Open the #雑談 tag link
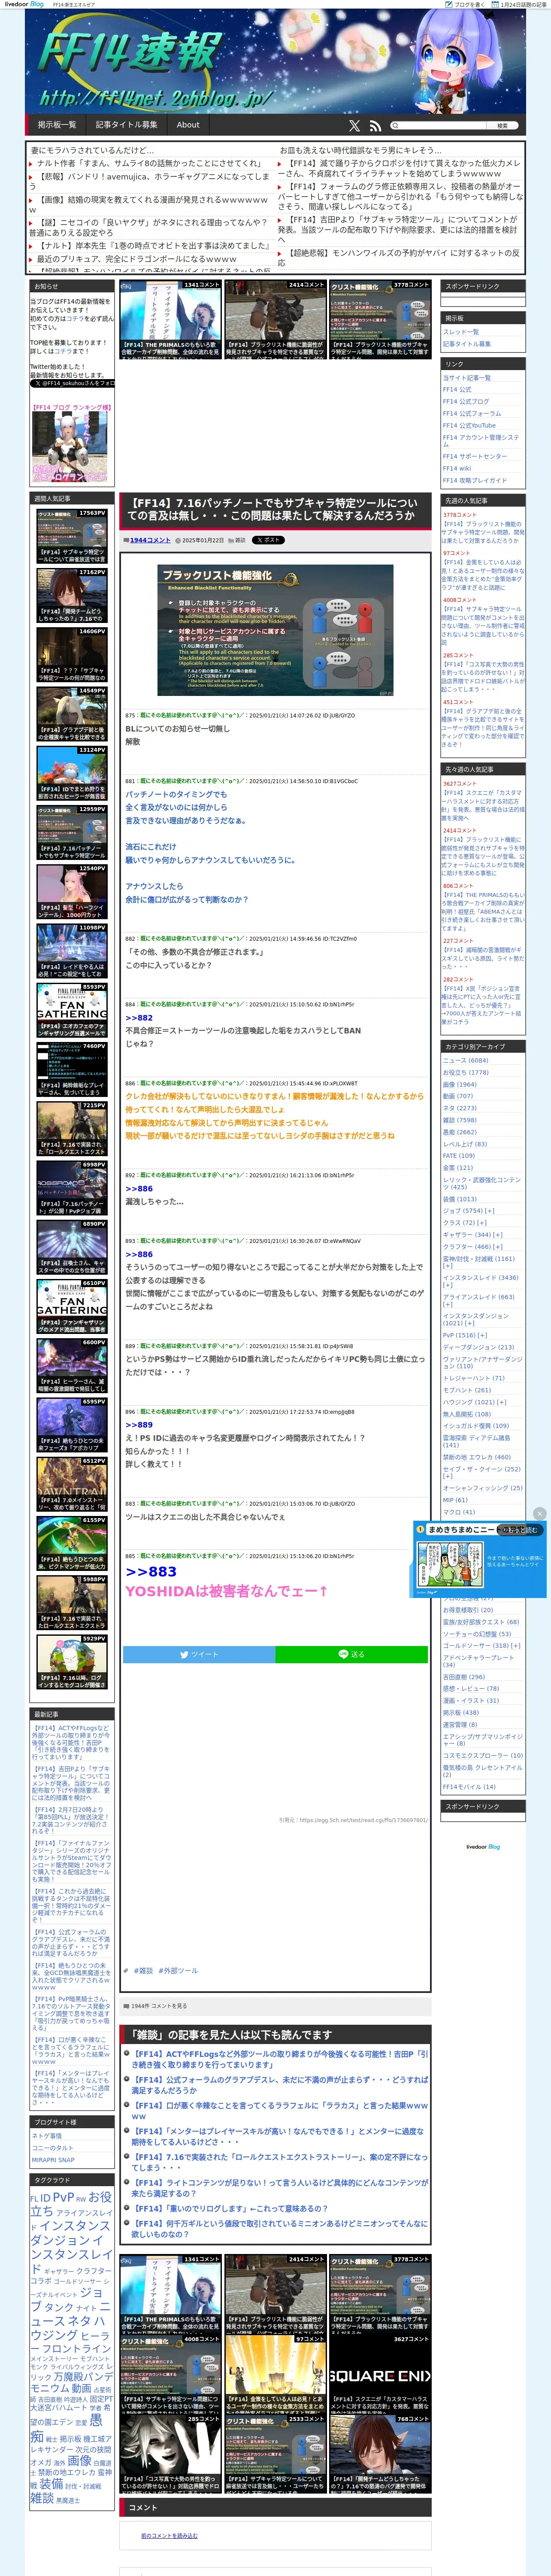 coord(143,1971)
